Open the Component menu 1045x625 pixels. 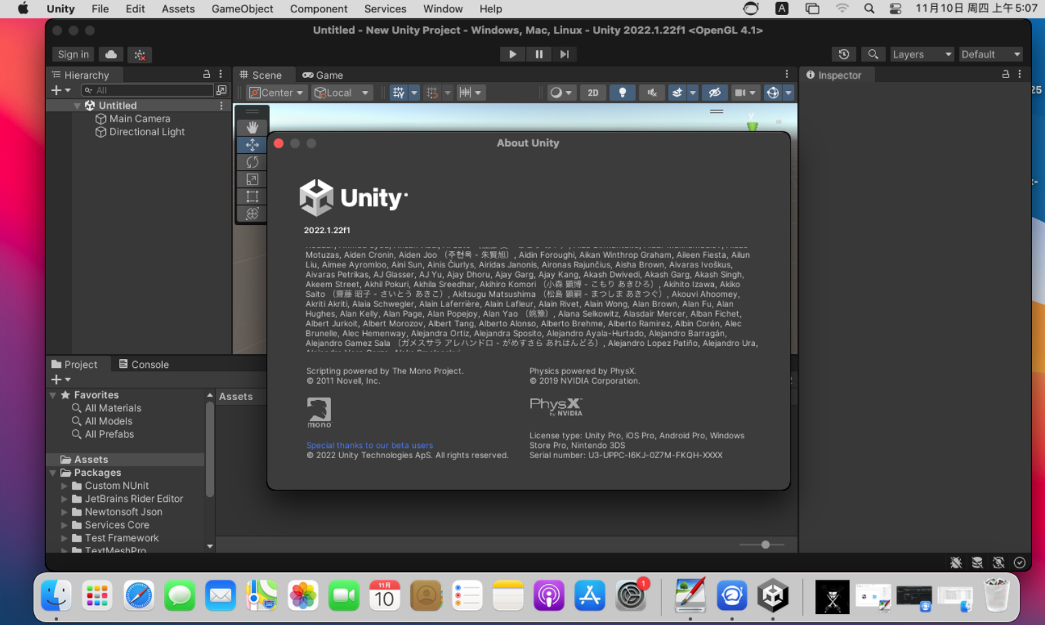click(319, 9)
